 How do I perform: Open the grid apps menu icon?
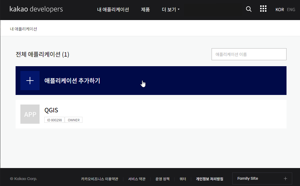coord(263,9)
